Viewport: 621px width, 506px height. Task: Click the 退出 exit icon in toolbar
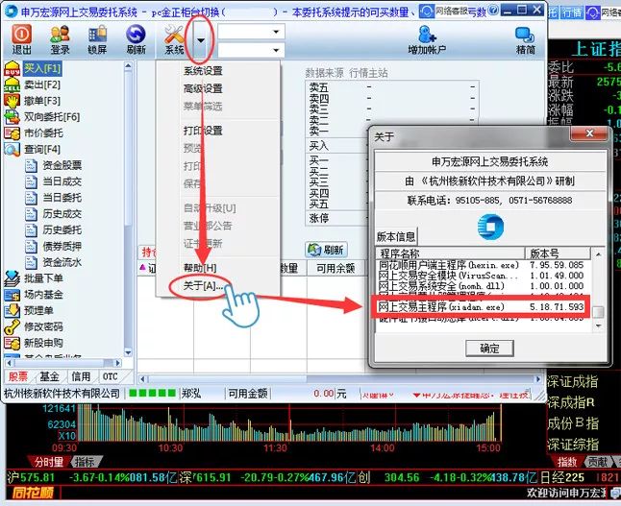pos(21,39)
